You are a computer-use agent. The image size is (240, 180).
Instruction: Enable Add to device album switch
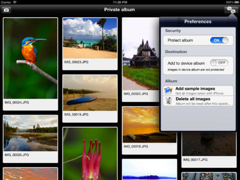[x=219, y=63]
